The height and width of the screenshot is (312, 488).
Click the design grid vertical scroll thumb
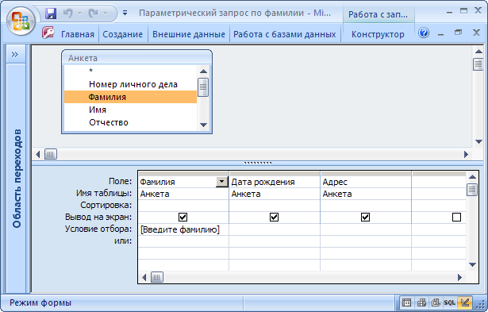472,189
